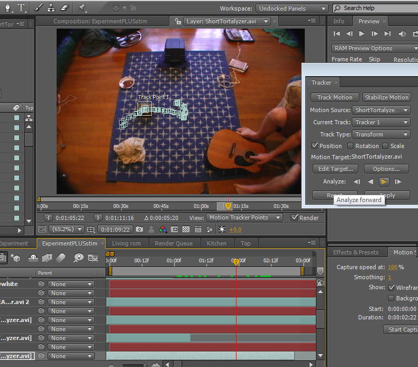
Task: Click Capture speed 100 value
Action: [x=393, y=268]
